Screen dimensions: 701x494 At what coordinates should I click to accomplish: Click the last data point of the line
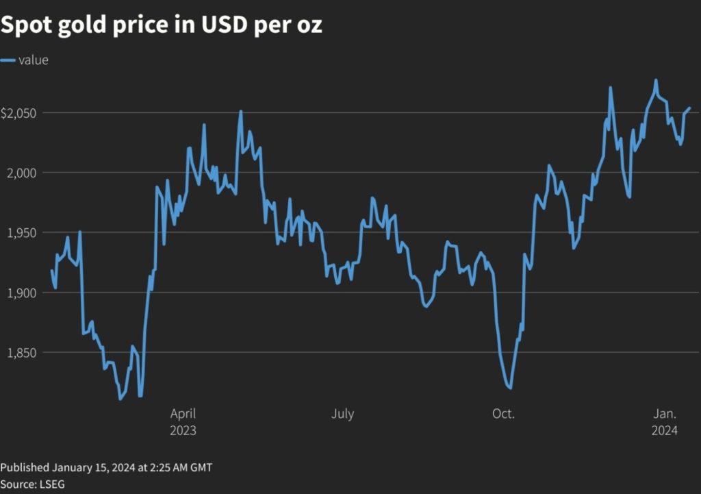[690, 108]
